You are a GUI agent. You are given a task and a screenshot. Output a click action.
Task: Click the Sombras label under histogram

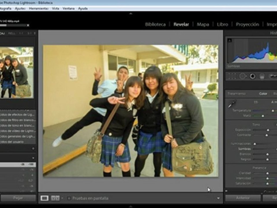(x=233, y=66)
